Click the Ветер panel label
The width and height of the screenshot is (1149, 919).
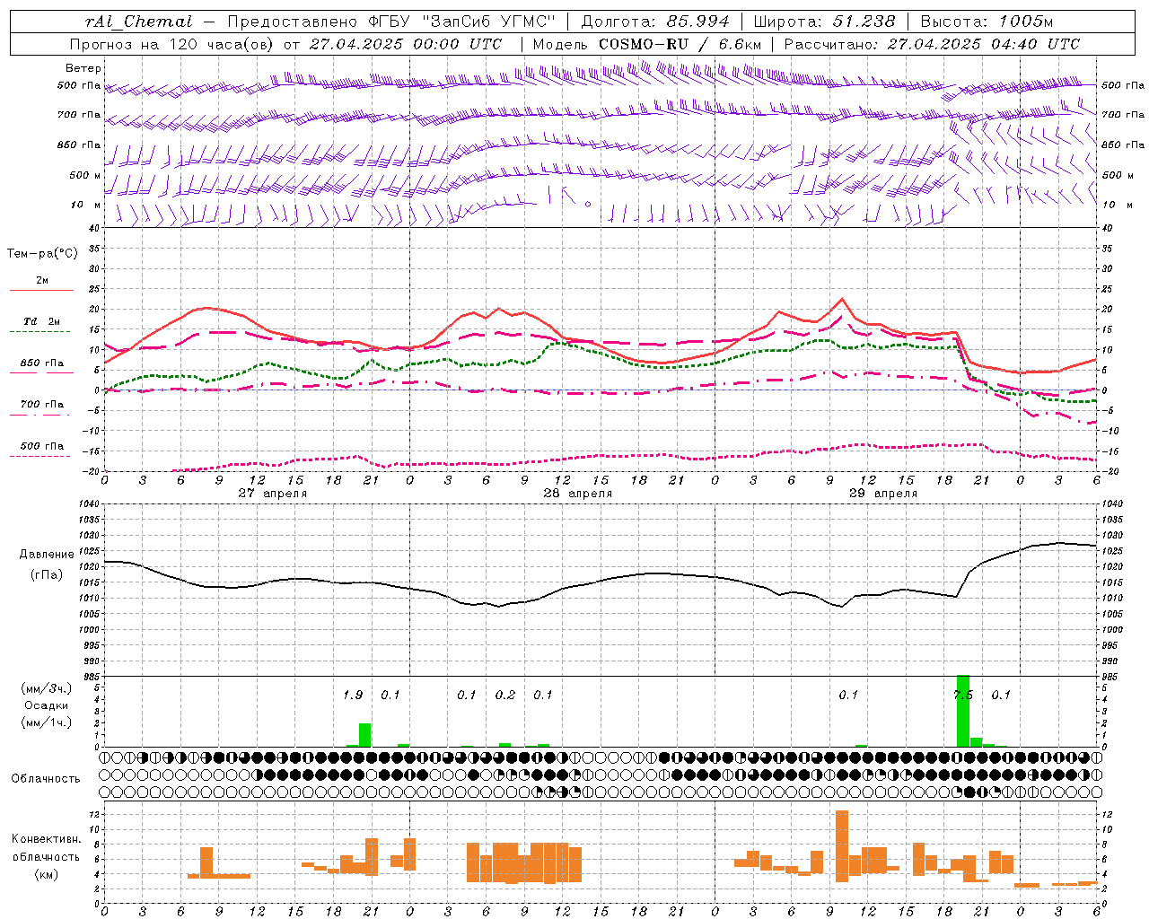[x=83, y=68]
